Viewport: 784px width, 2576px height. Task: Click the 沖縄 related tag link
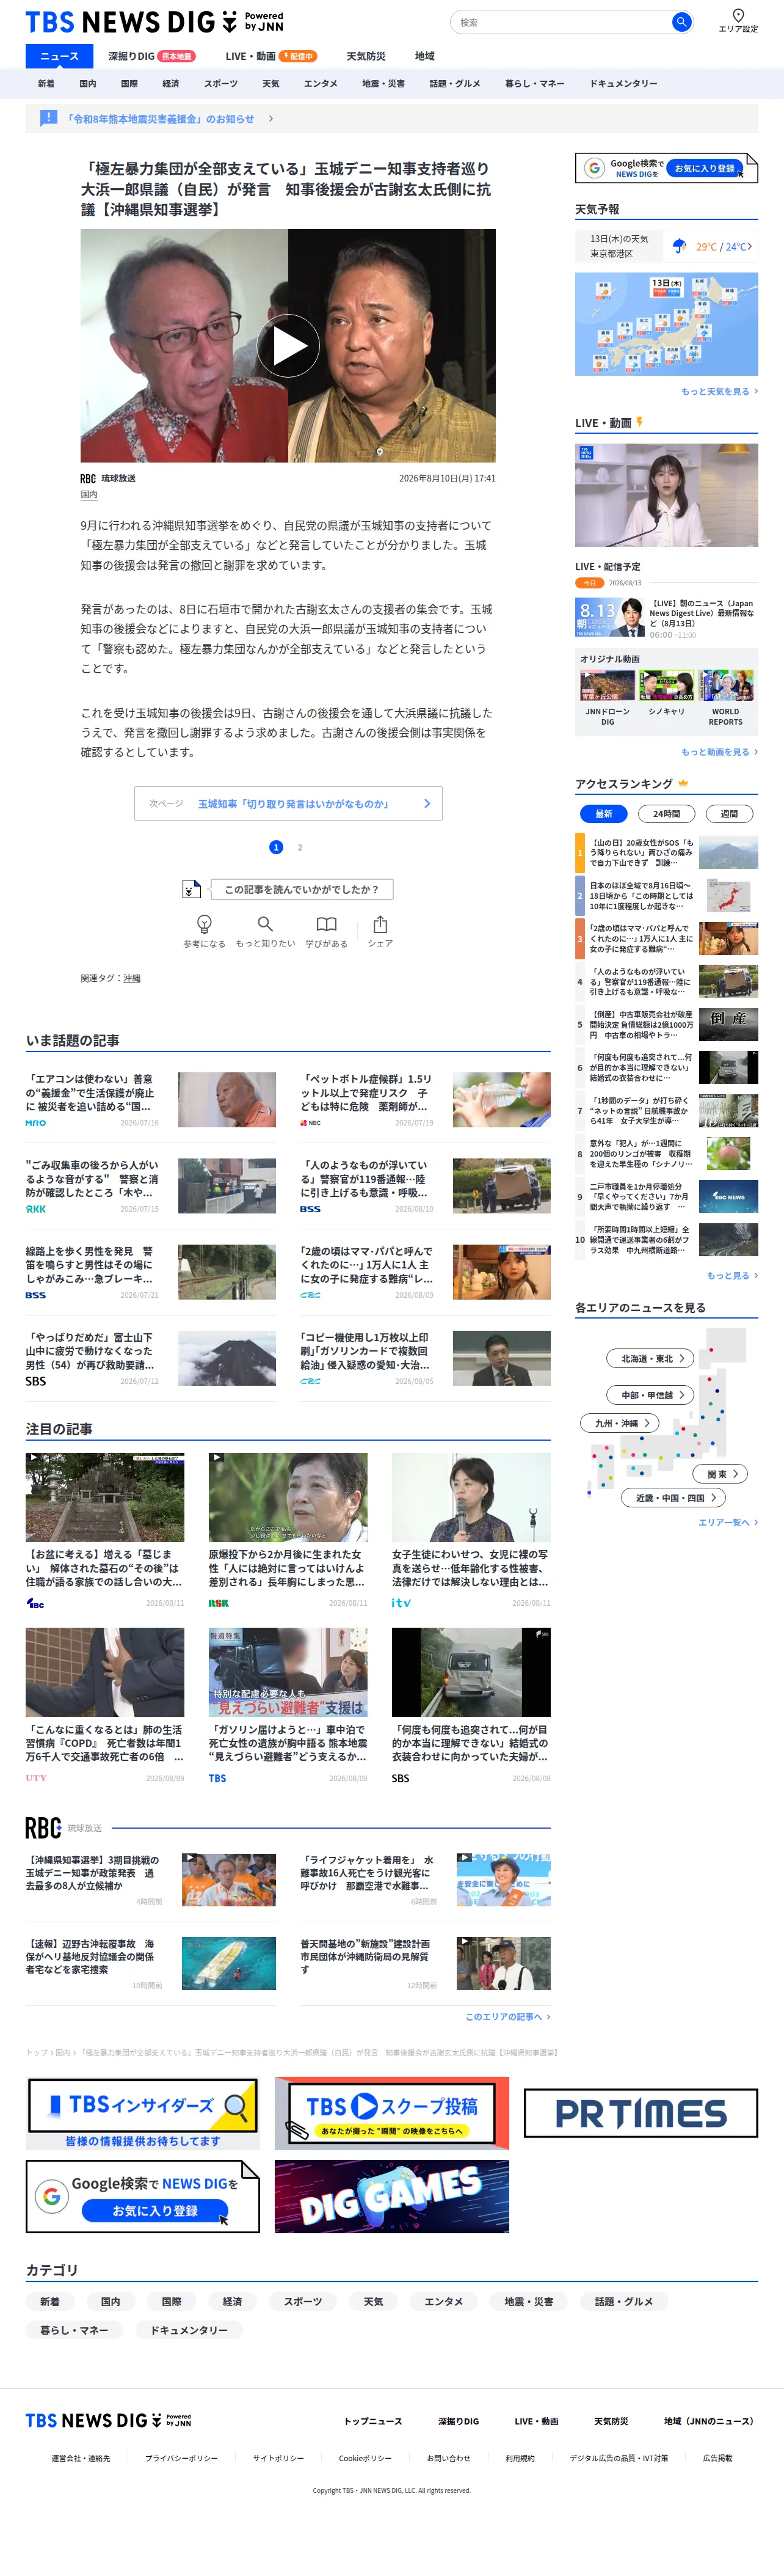(x=132, y=979)
